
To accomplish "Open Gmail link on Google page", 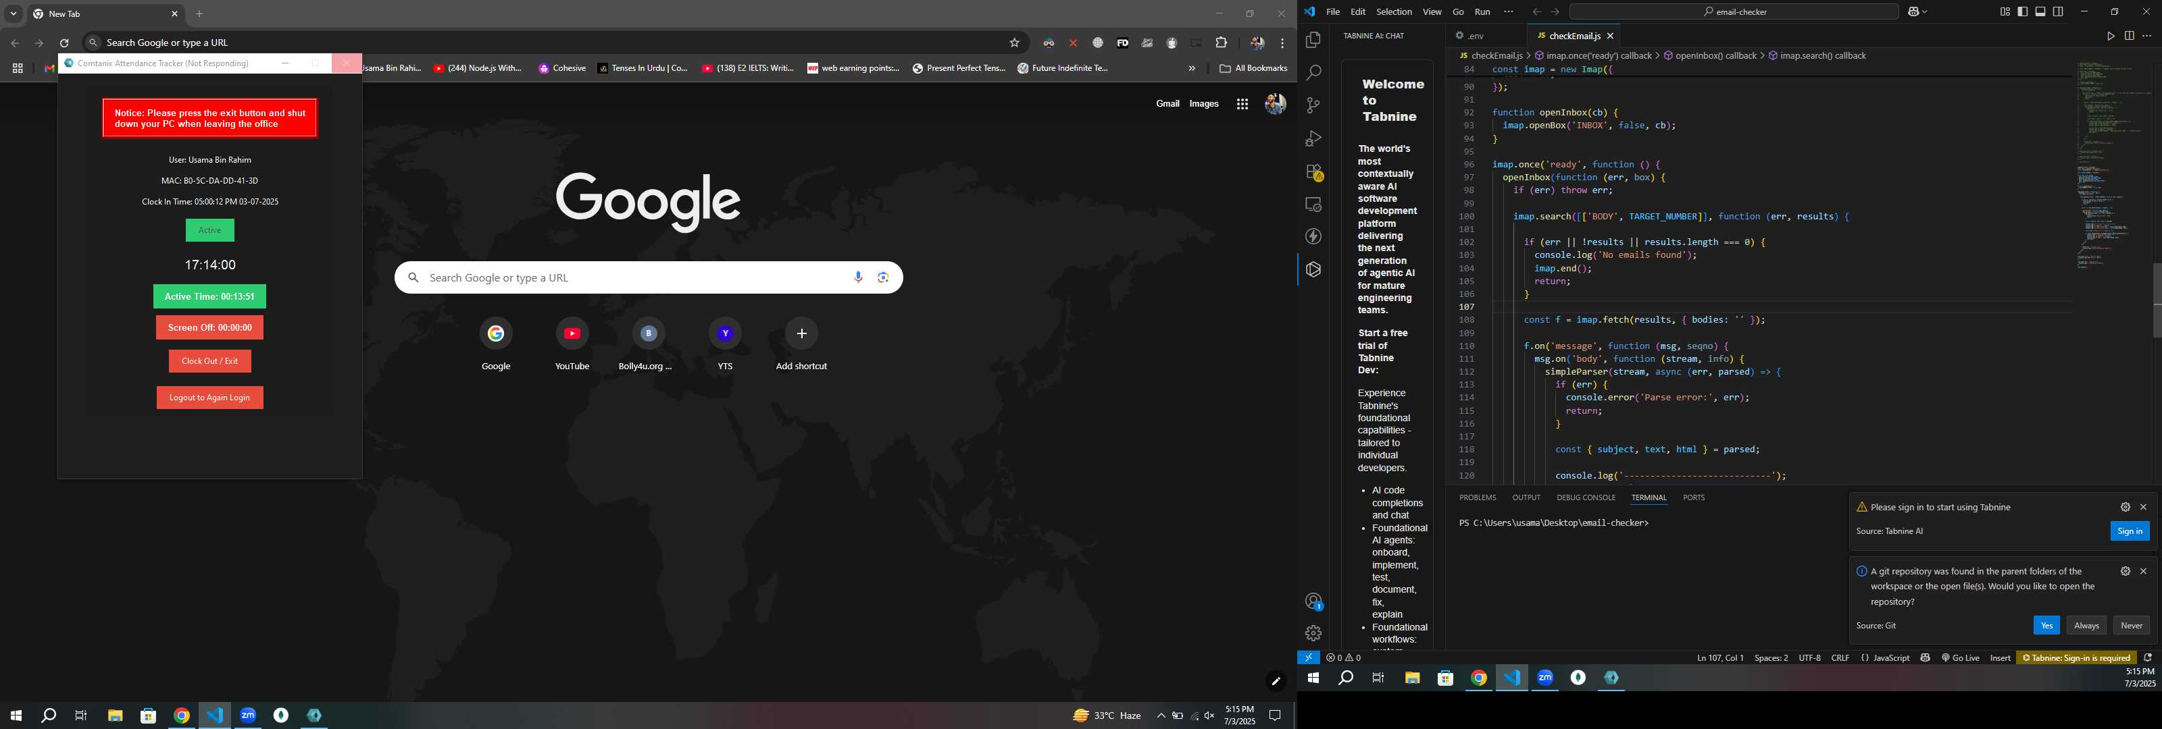I will click(1167, 104).
